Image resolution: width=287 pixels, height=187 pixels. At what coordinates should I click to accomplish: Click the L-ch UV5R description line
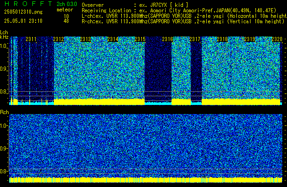click(x=184, y=16)
